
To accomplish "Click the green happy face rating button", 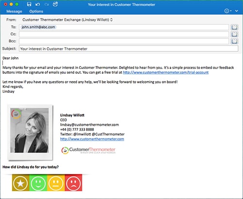I will [x=38, y=183].
